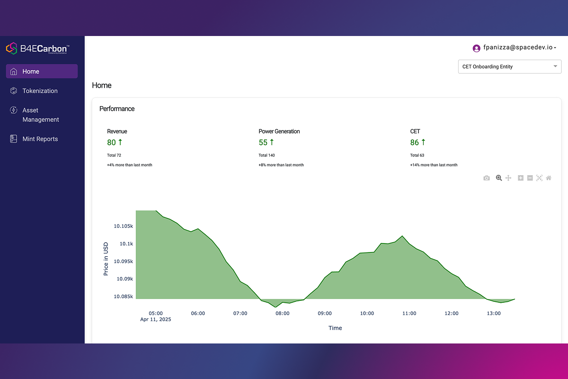This screenshot has width=568, height=379.
Task: Click the purple user avatar icon
Action: 477,48
